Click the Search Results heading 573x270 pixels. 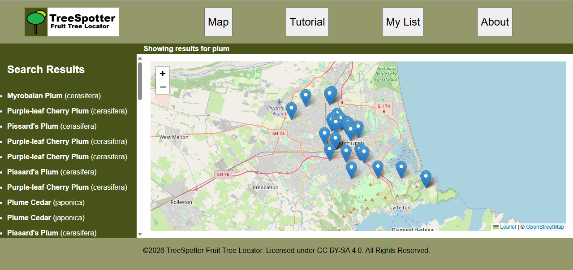click(46, 70)
